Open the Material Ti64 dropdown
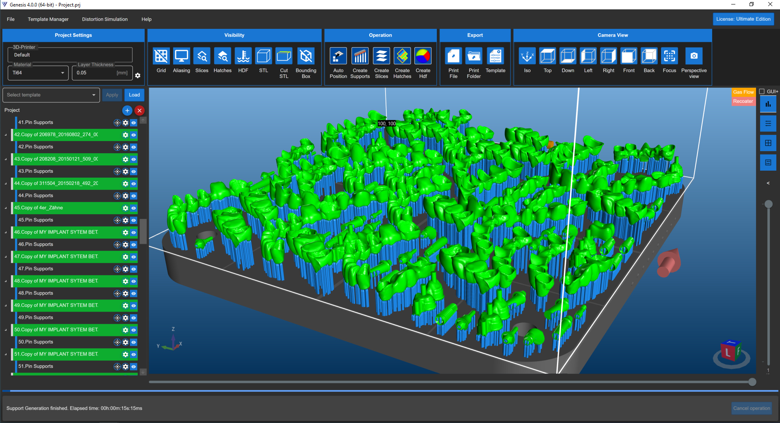This screenshot has width=780, height=423. pyautogui.click(x=38, y=73)
